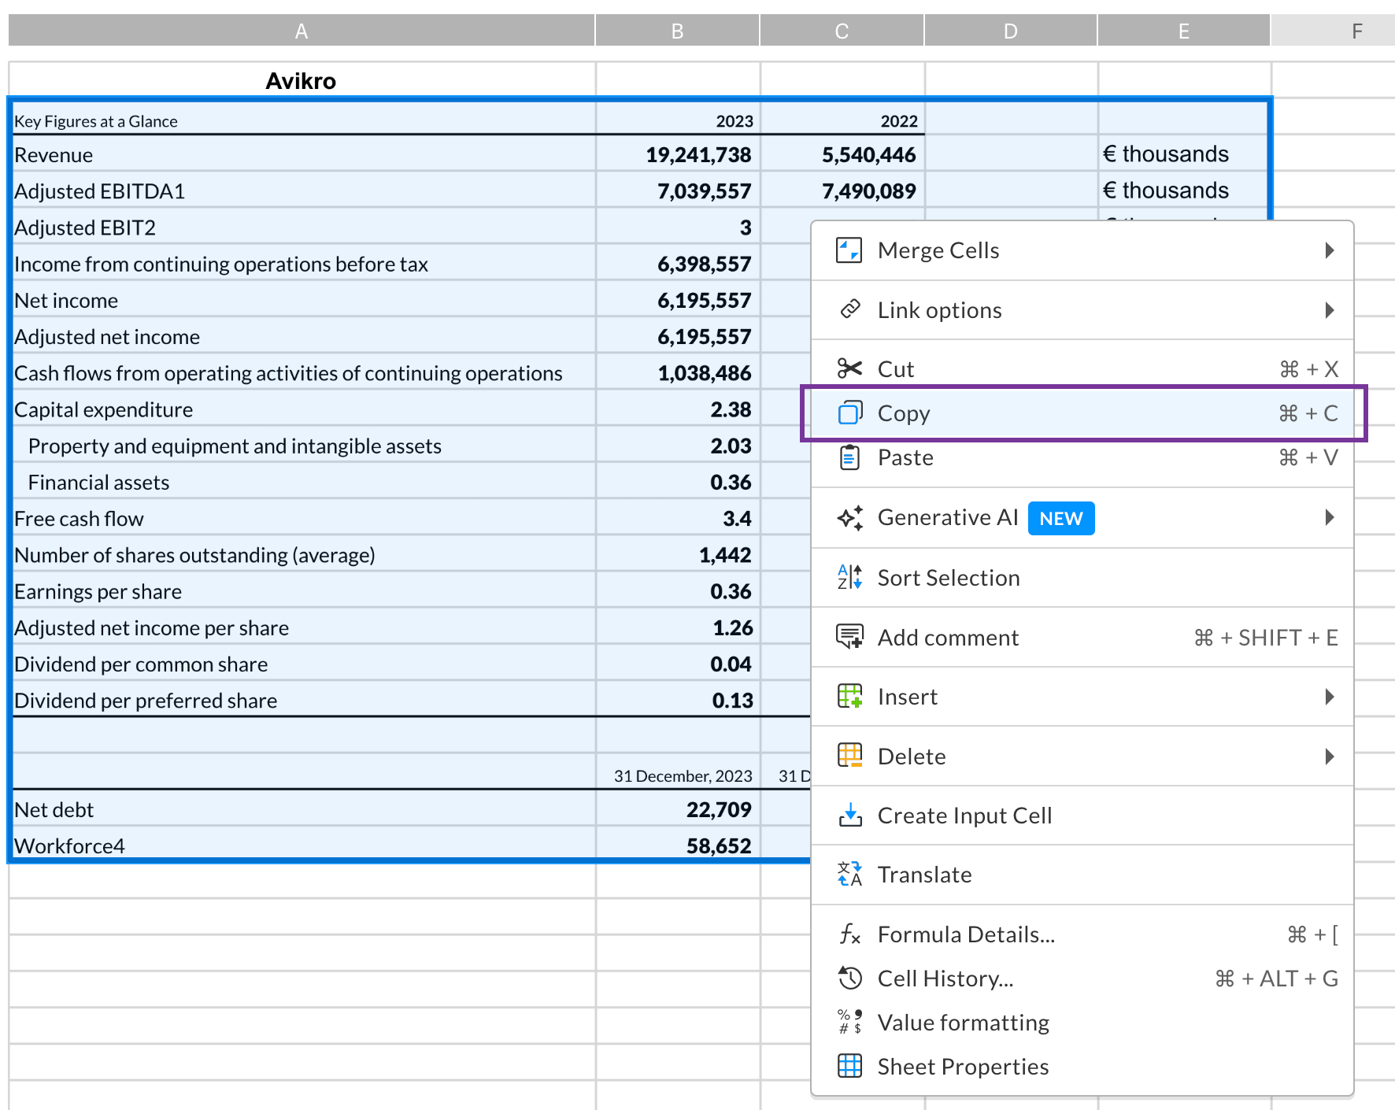
Task: Click Dividend per preferred share value 0.13
Action: (x=678, y=700)
